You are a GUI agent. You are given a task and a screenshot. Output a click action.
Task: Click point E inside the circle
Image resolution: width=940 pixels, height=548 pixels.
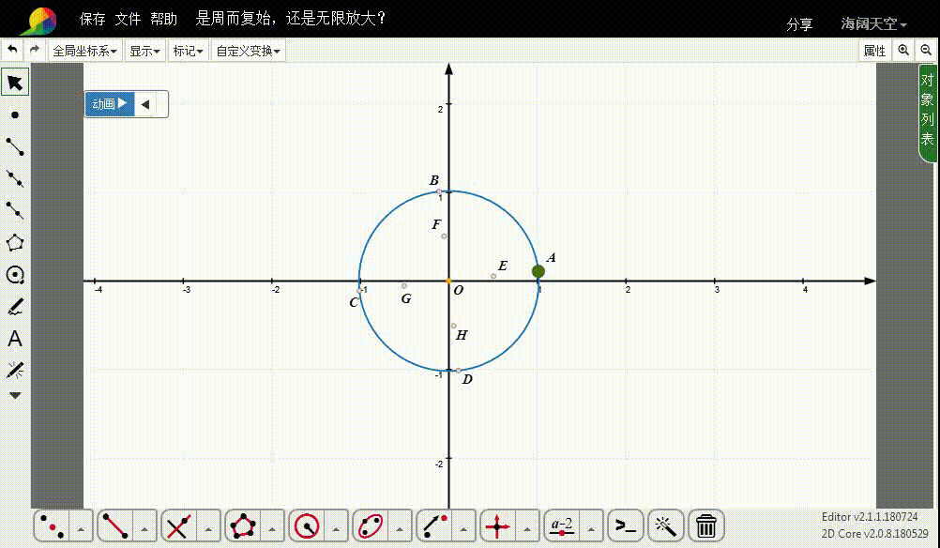point(493,276)
